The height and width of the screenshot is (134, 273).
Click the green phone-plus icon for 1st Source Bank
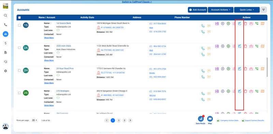pos(257,23)
